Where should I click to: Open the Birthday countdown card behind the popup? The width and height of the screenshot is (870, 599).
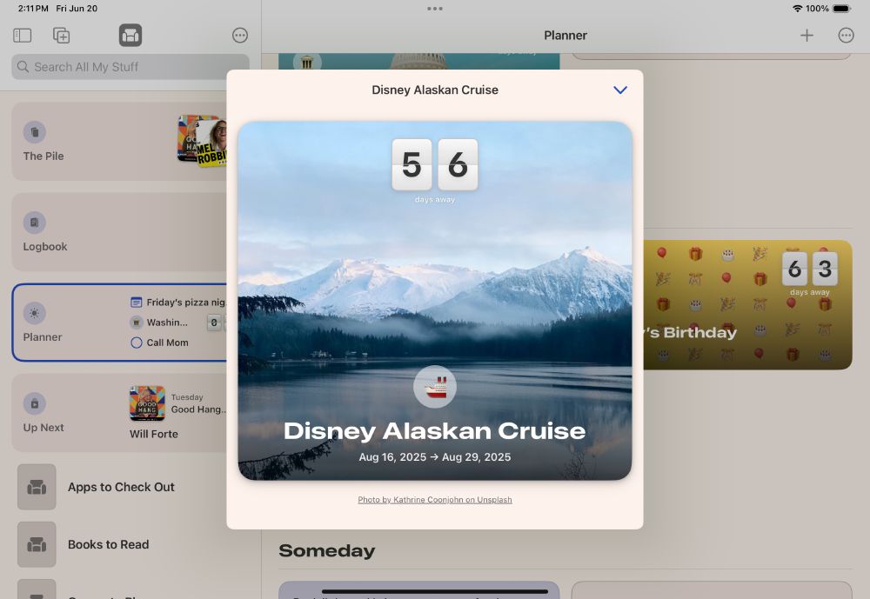(748, 304)
